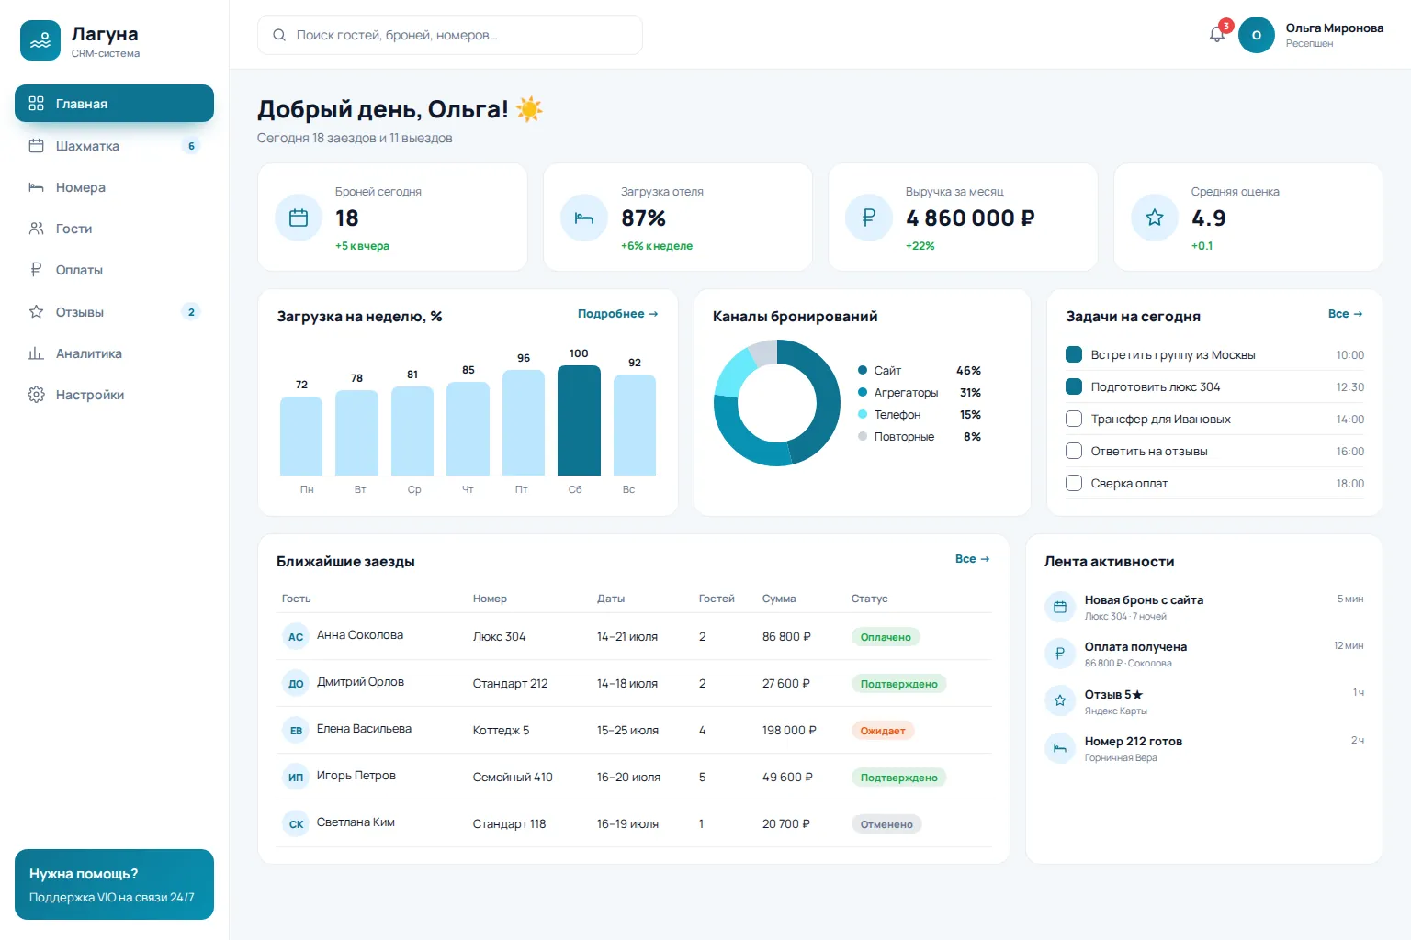Click the star icon next to Отзыв 5★
The width and height of the screenshot is (1411, 940).
1060,700
